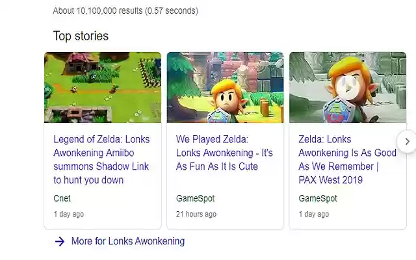
Task: Click the 21 hours ago timestamp
Action: (196, 214)
